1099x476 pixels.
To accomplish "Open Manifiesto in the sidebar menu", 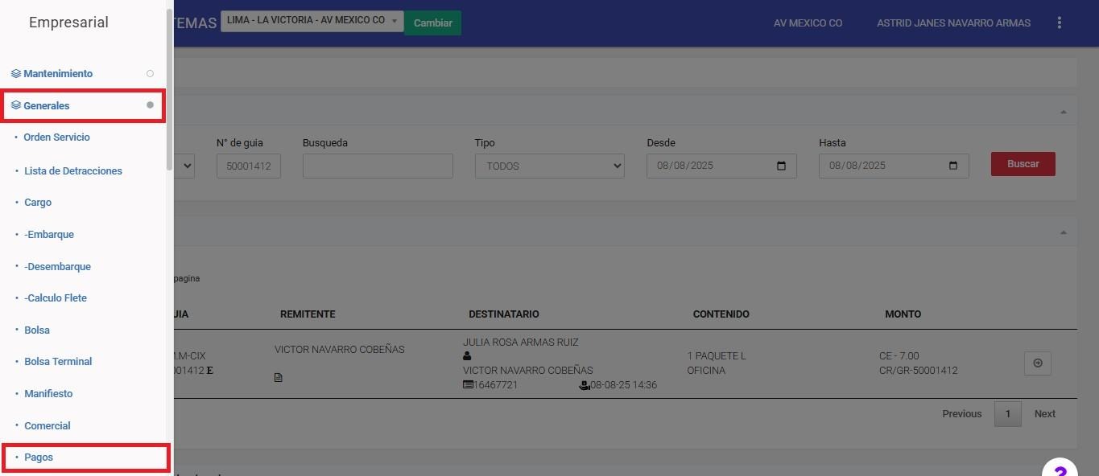I will [x=48, y=393].
